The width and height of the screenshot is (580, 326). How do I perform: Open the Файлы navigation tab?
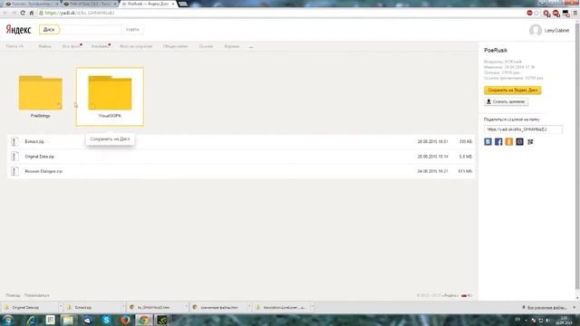tap(44, 46)
